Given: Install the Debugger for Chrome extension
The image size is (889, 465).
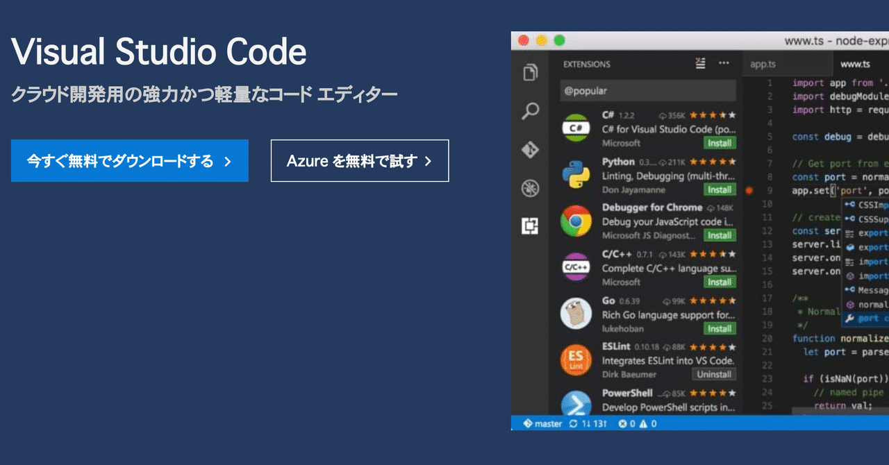Looking at the screenshot, I should [x=720, y=235].
